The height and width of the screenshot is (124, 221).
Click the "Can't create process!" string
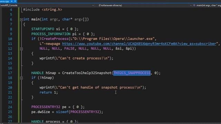[83, 58]
